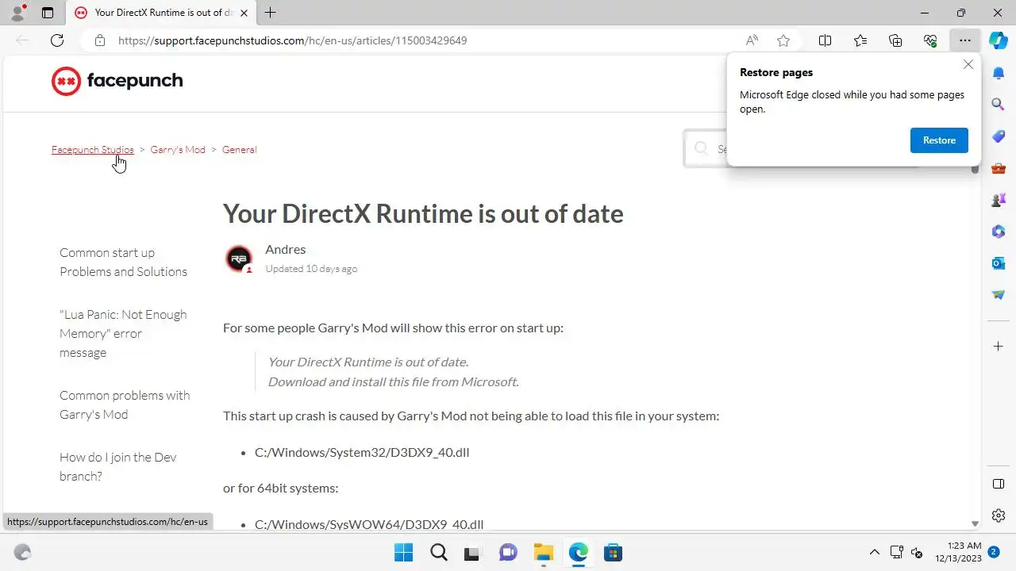The image size is (1016, 571).
Task: Open Microsoft Store from taskbar
Action: pos(613,553)
